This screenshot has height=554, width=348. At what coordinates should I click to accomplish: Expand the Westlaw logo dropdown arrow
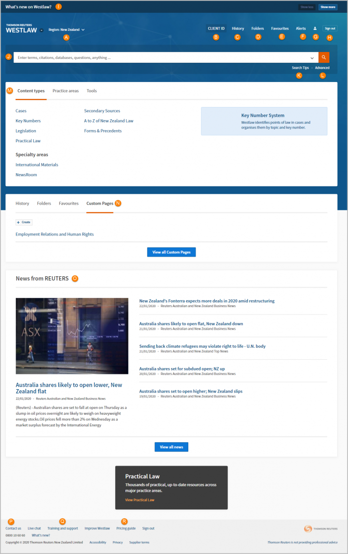(x=42, y=30)
